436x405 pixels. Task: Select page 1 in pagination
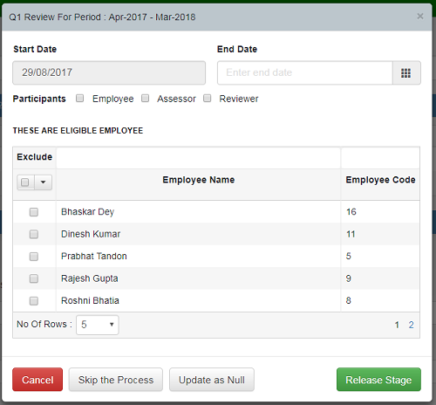coord(397,325)
